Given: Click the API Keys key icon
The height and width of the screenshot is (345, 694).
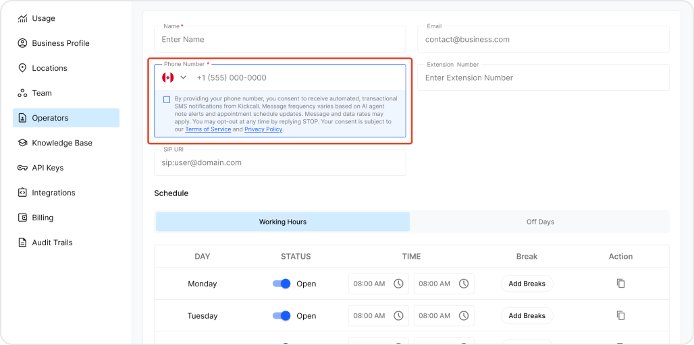Looking at the screenshot, I should pos(22,168).
